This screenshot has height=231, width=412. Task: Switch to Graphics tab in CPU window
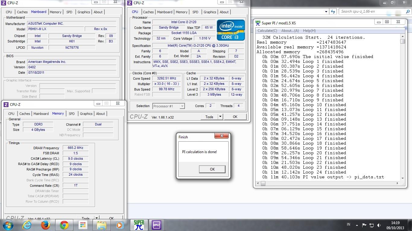(x=210, y=12)
